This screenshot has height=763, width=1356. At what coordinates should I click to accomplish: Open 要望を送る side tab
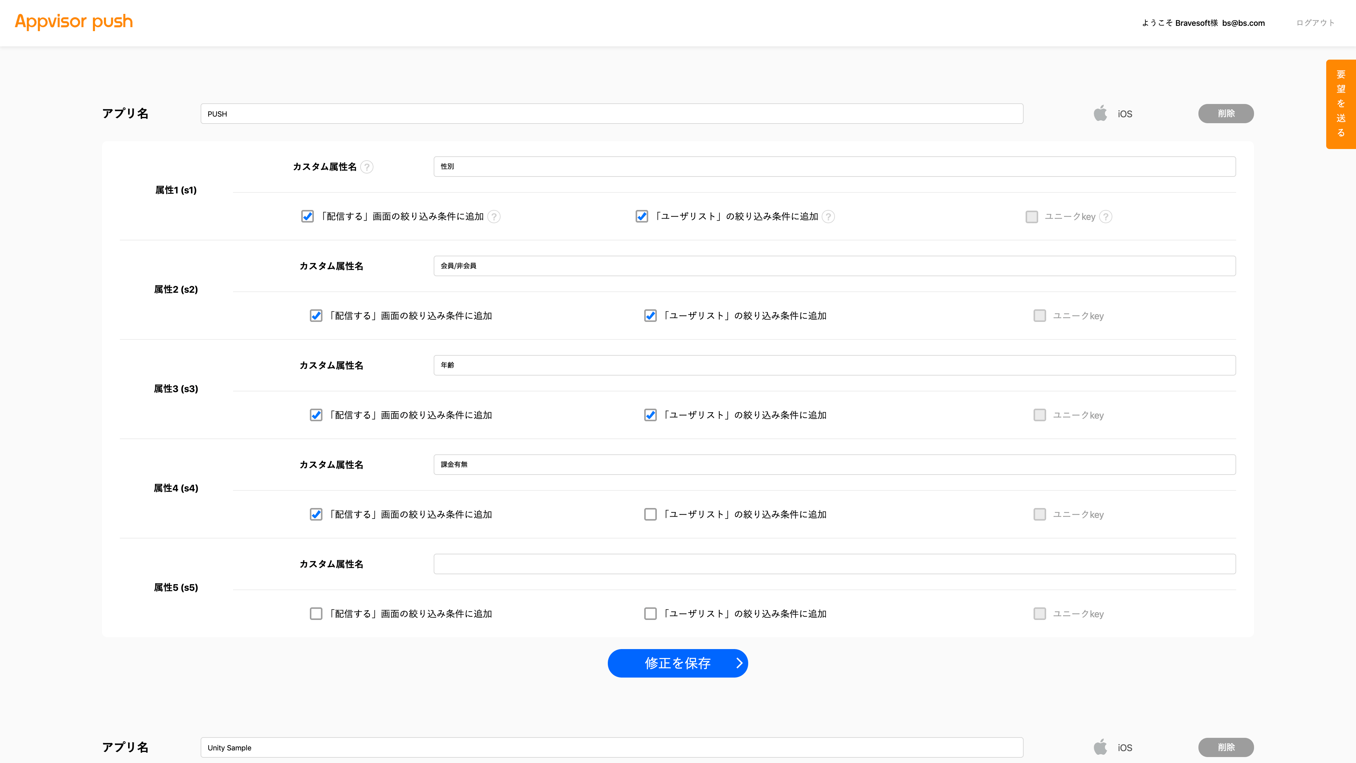tap(1340, 104)
